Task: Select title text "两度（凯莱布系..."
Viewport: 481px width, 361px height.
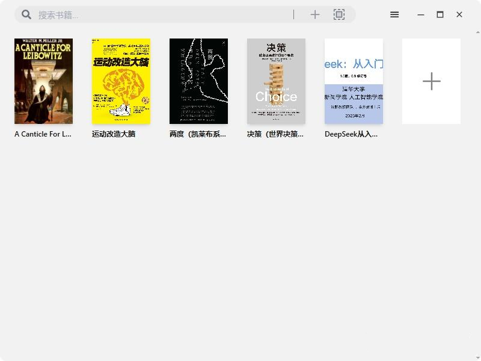Action: tap(198, 134)
